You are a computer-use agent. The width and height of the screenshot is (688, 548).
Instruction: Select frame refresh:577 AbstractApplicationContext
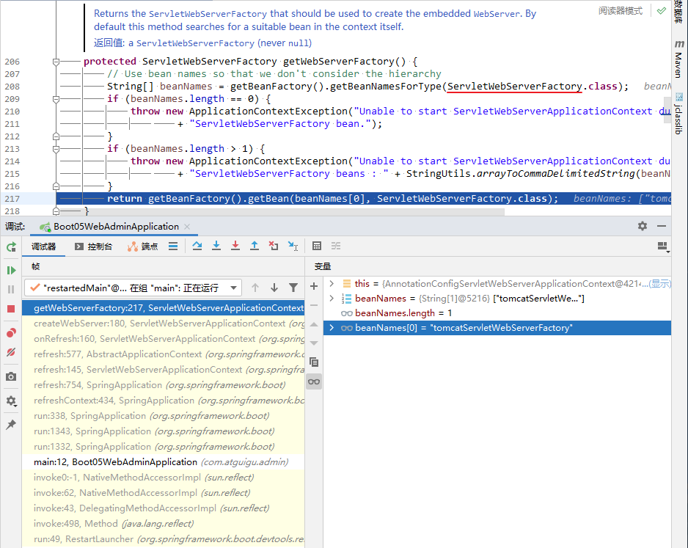[x=164, y=354]
